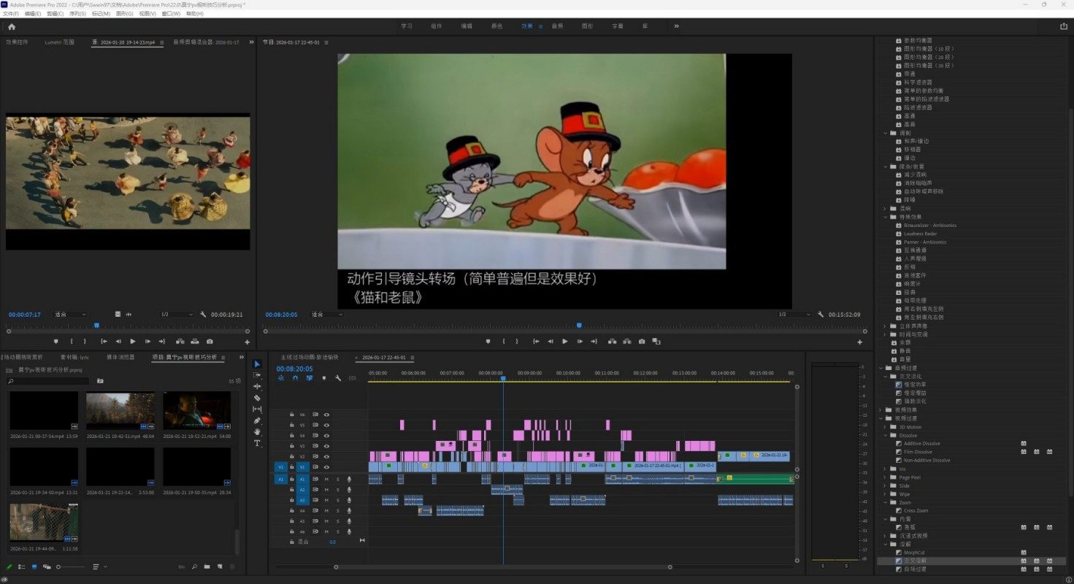The width and height of the screenshot is (1074, 584).
Task: Click the timeline playhead timecode 00:08:20:05
Action: pos(294,369)
